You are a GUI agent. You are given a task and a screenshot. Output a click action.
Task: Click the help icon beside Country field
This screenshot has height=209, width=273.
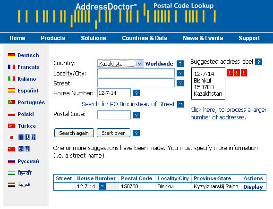coord(180,64)
